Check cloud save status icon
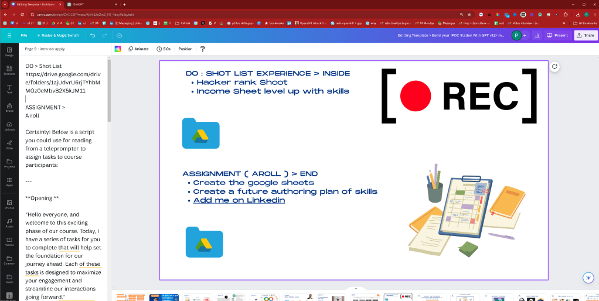The image size is (599, 301). [x=119, y=35]
